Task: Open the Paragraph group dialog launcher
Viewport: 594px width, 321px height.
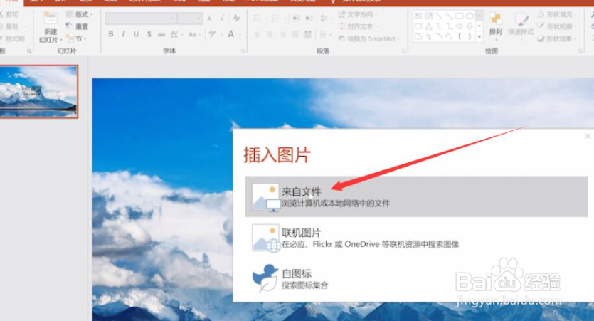Action: pos(404,51)
